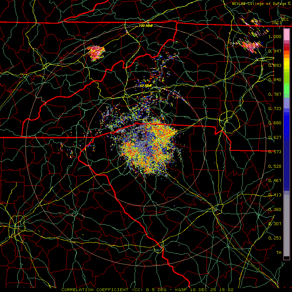292x292 pixels.
Task: Pick the gray swatch in the color bar
Action: tap(286, 225)
